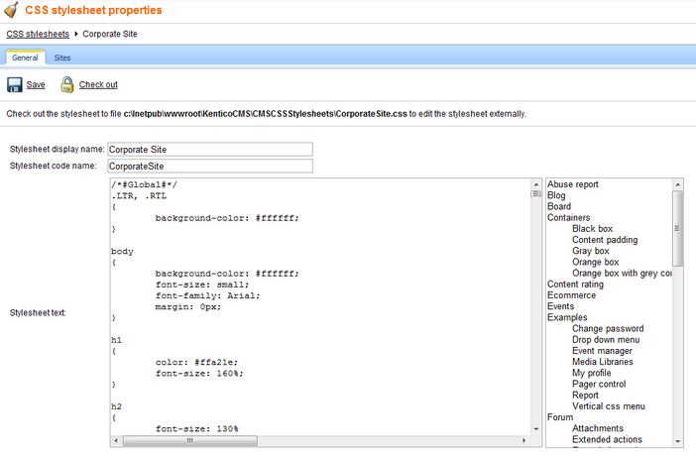The image size is (696, 458).
Task: Choose Black box under Containers
Action: point(592,229)
